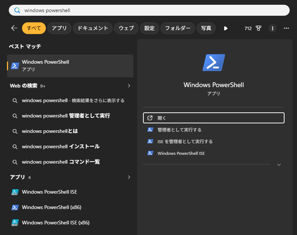The width and height of the screenshot is (297, 235).
Task: Click the icon beside ISE を管理者として実行する
Action: tap(150, 141)
